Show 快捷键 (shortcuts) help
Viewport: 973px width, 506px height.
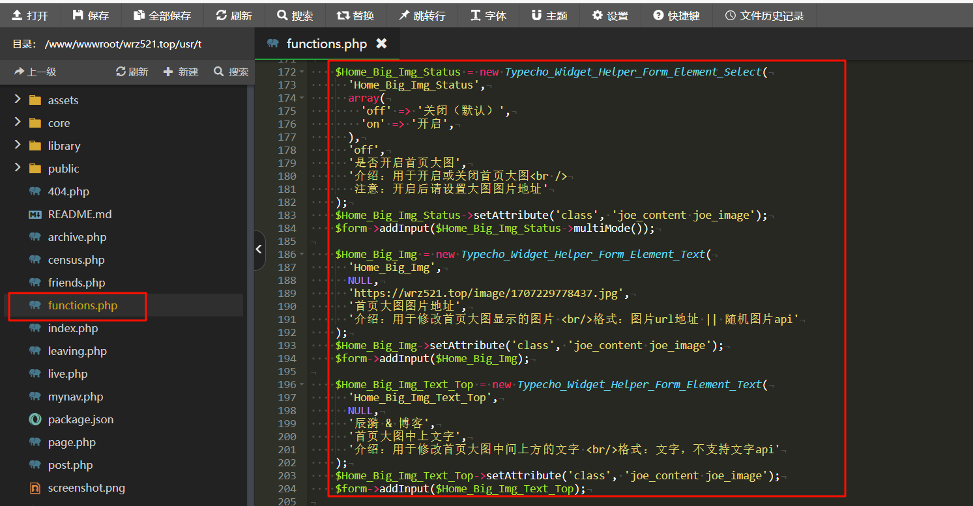tap(676, 15)
